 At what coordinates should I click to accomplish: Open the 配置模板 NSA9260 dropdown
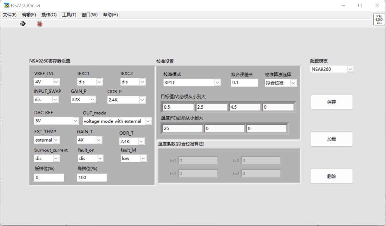click(350, 69)
